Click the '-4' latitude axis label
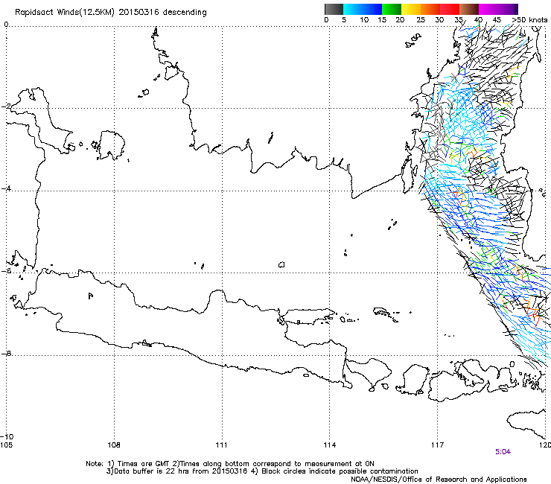This screenshot has width=551, height=484. (6, 188)
